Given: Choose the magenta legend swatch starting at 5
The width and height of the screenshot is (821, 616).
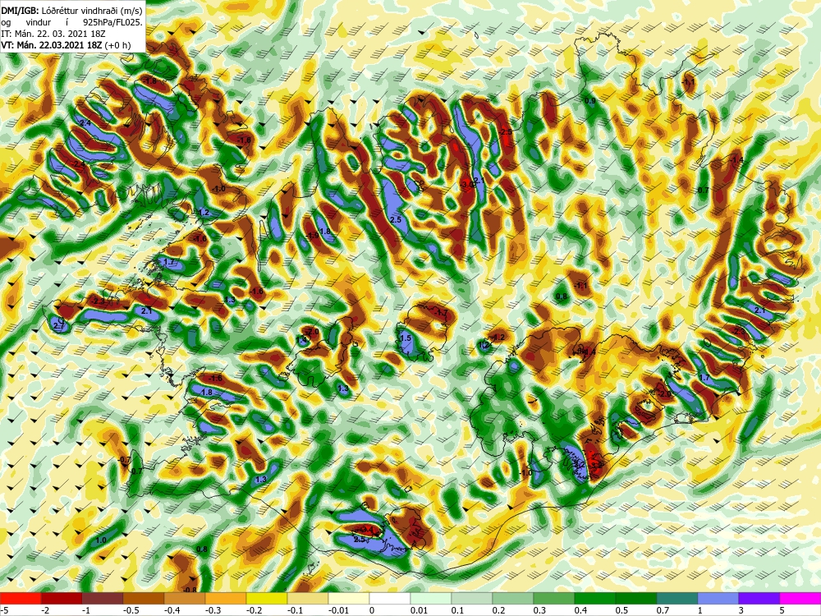Looking at the screenshot, I should pyautogui.click(x=800, y=599).
